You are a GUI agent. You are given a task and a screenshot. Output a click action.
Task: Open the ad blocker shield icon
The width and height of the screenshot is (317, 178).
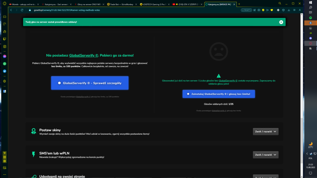click(263, 10)
